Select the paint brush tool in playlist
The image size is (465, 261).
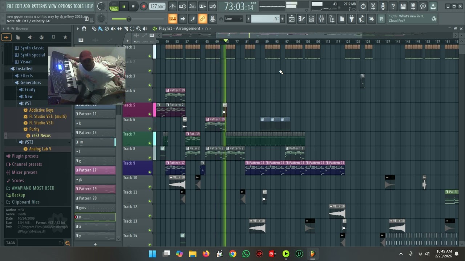coord(100,29)
